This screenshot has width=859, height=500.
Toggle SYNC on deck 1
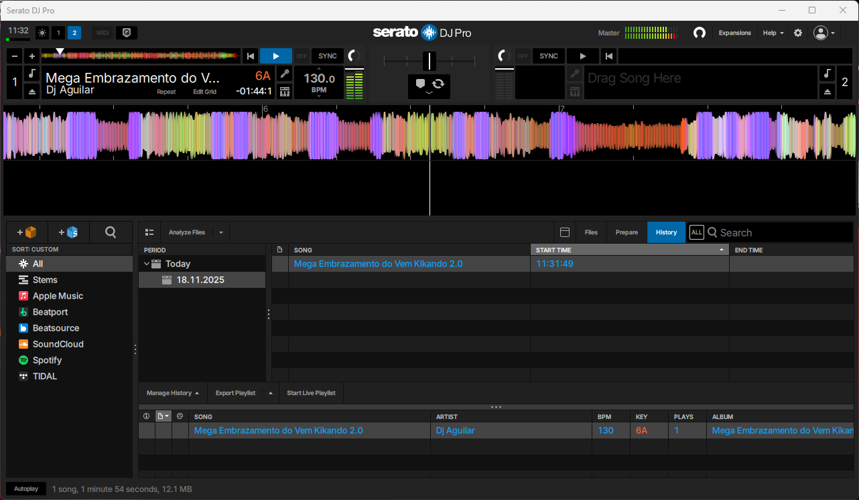pos(328,56)
